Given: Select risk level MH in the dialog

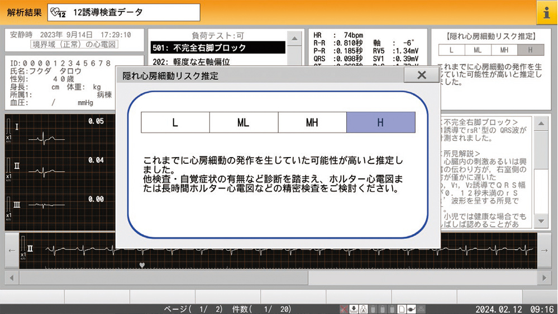Looking at the screenshot, I should [312, 122].
